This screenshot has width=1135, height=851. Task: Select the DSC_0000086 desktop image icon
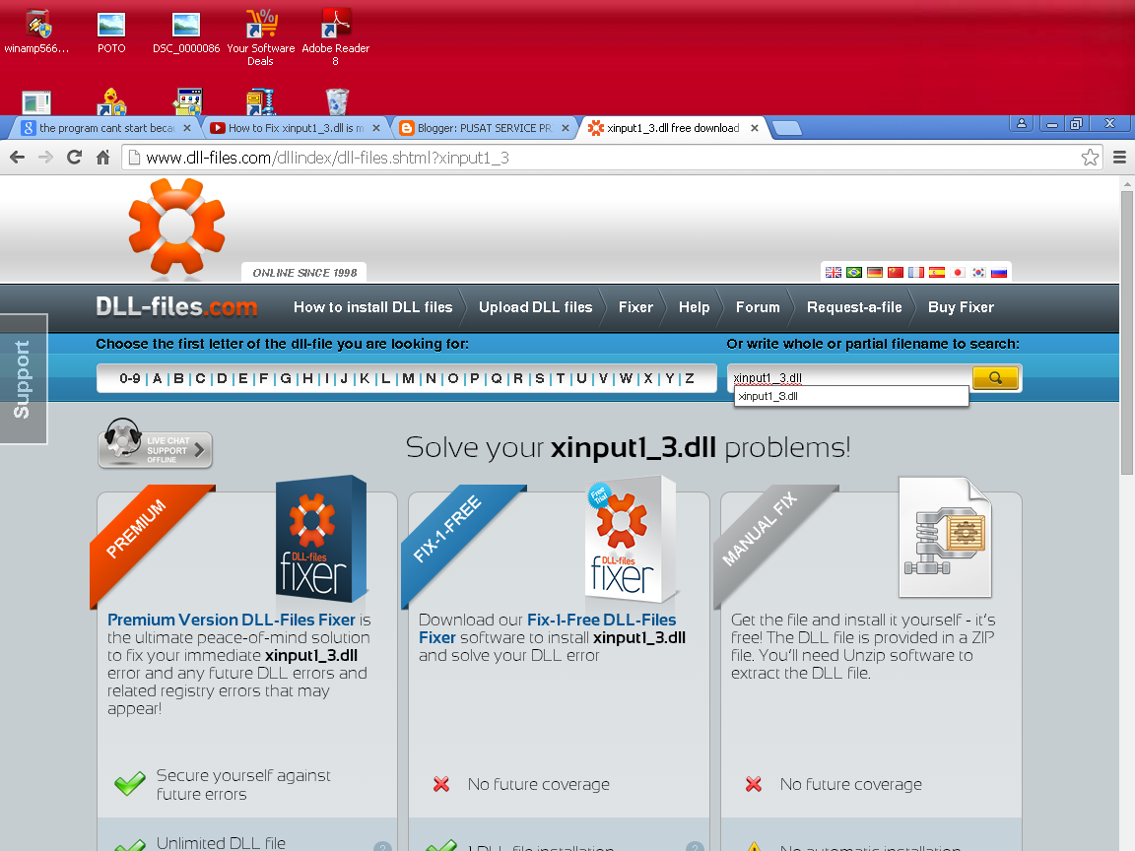pos(186,33)
